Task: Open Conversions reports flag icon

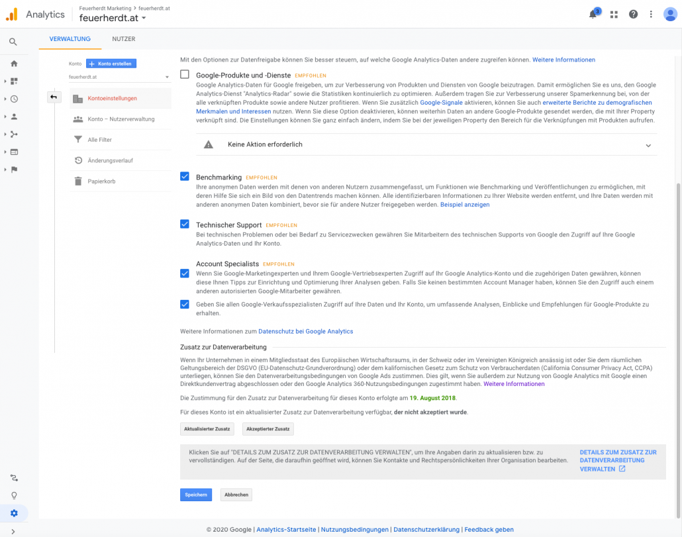Action: click(x=14, y=170)
